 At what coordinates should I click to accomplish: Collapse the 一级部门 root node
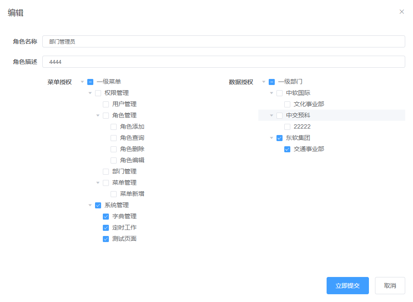263,82
